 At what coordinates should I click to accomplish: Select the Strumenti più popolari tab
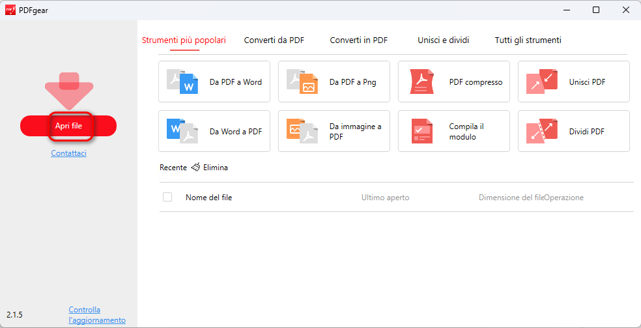pyautogui.click(x=184, y=40)
